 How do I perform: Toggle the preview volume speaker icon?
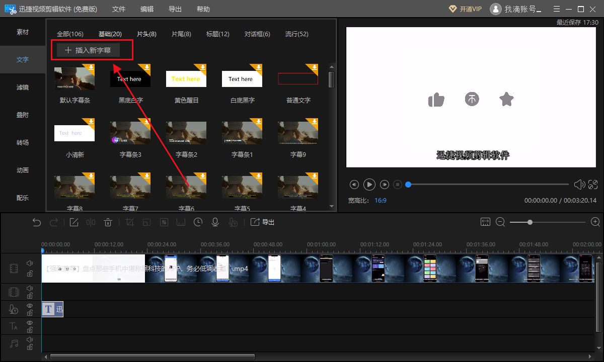580,185
